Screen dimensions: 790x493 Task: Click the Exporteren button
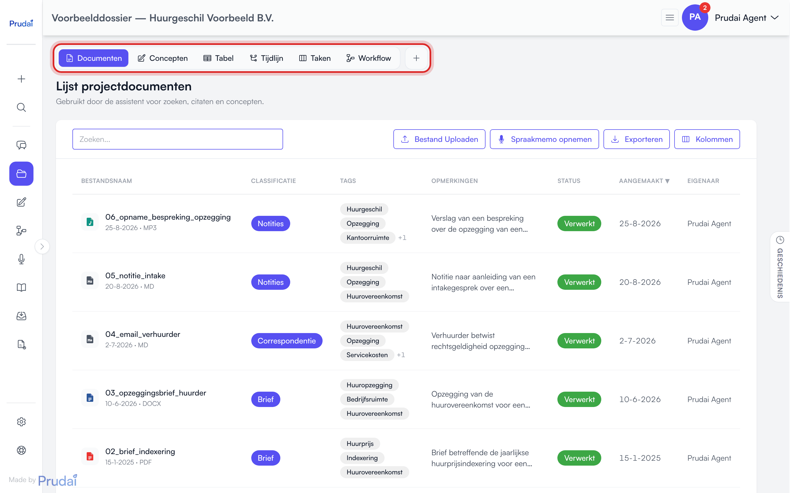tap(636, 139)
